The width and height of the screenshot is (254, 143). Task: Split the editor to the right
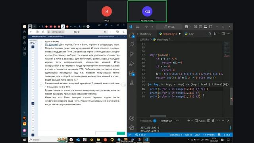(x=223, y=34)
